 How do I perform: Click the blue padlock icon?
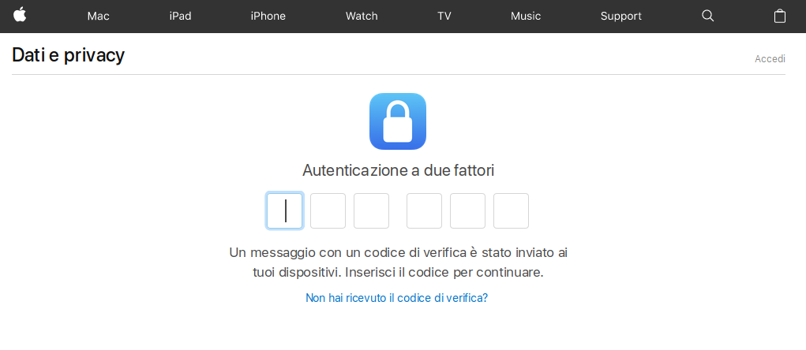tap(398, 121)
